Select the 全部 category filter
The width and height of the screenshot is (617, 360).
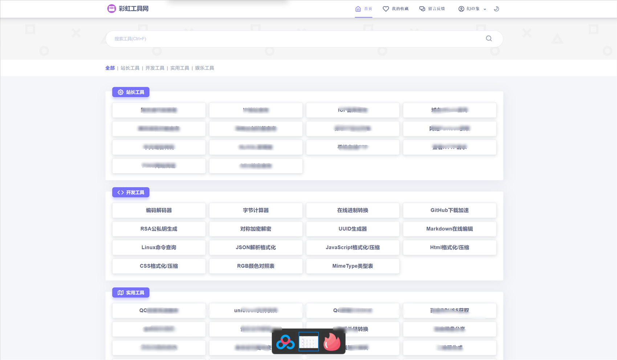pos(110,68)
